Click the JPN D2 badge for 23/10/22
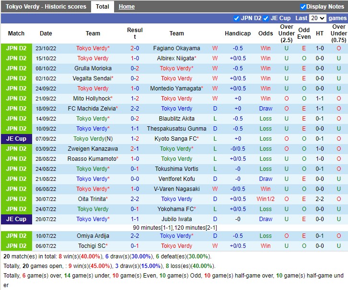348x290 pixels. click(x=16, y=48)
